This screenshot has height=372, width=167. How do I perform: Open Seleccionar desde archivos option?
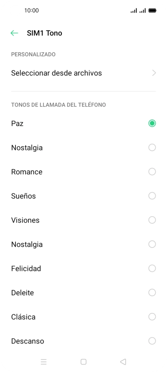83,73
